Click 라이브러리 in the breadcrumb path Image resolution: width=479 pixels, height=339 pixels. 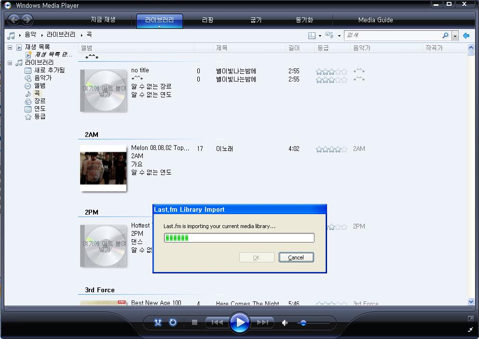pos(61,35)
